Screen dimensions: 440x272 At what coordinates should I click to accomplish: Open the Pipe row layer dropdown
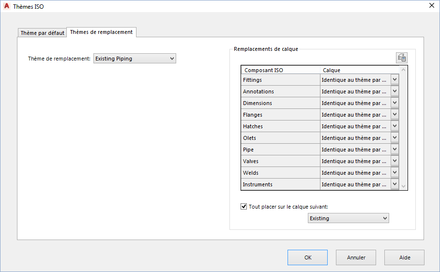[394, 150]
